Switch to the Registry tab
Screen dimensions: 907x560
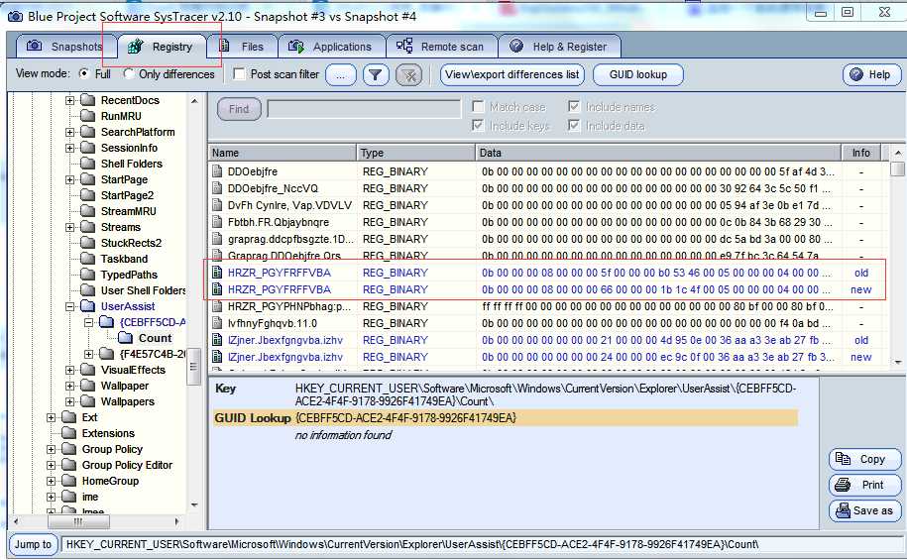(162, 47)
